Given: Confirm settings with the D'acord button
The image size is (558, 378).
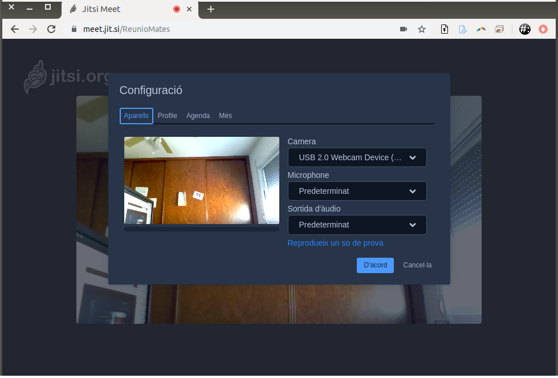Looking at the screenshot, I should pos(375,265).
